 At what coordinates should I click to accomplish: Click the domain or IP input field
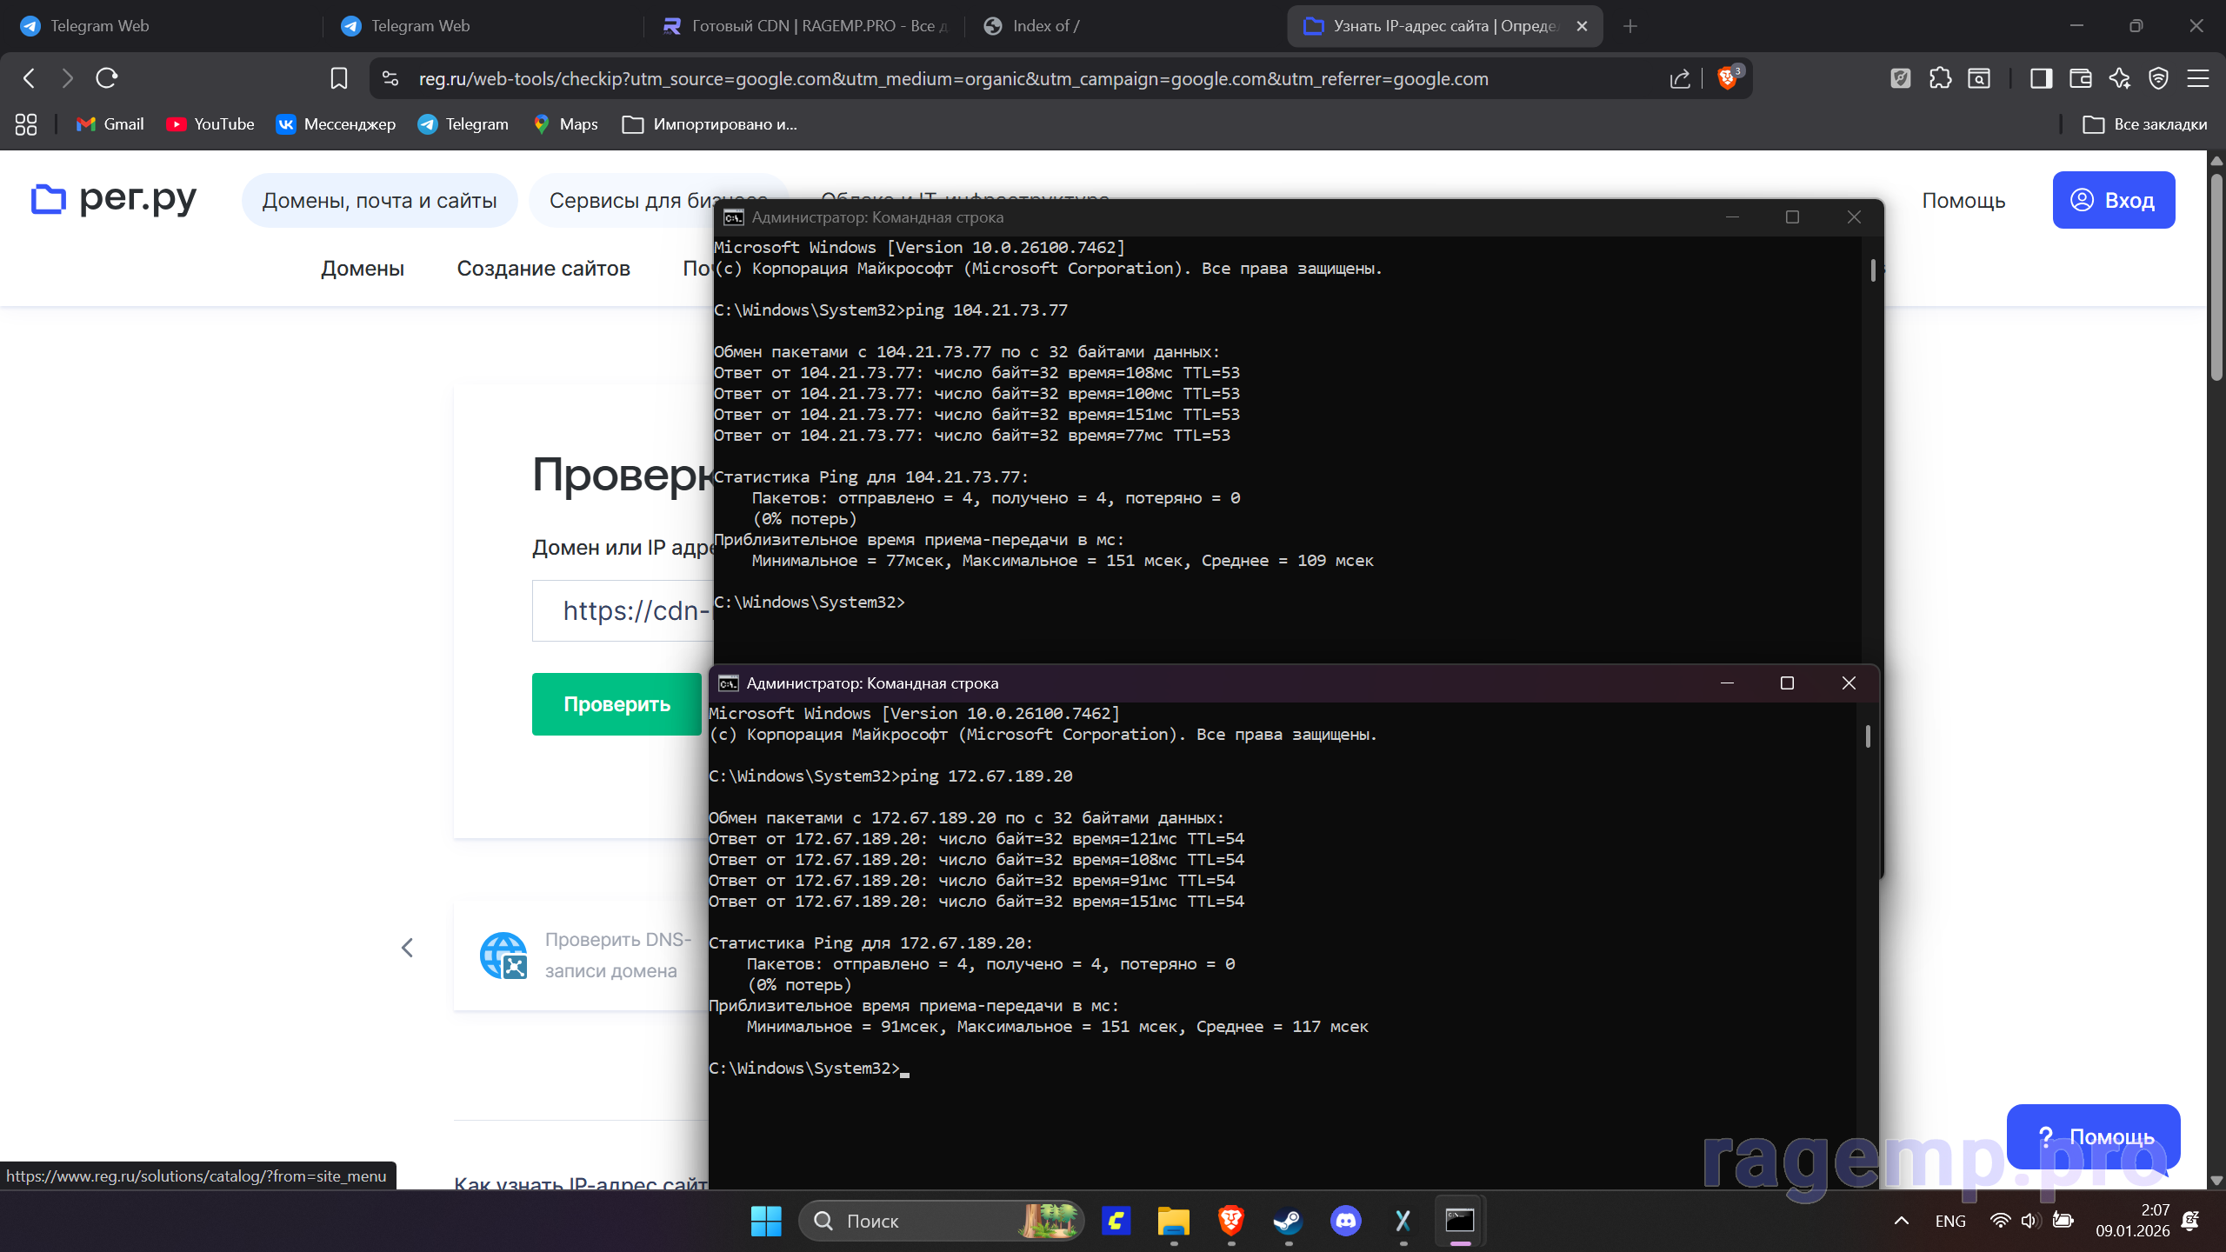click(622, 610)
